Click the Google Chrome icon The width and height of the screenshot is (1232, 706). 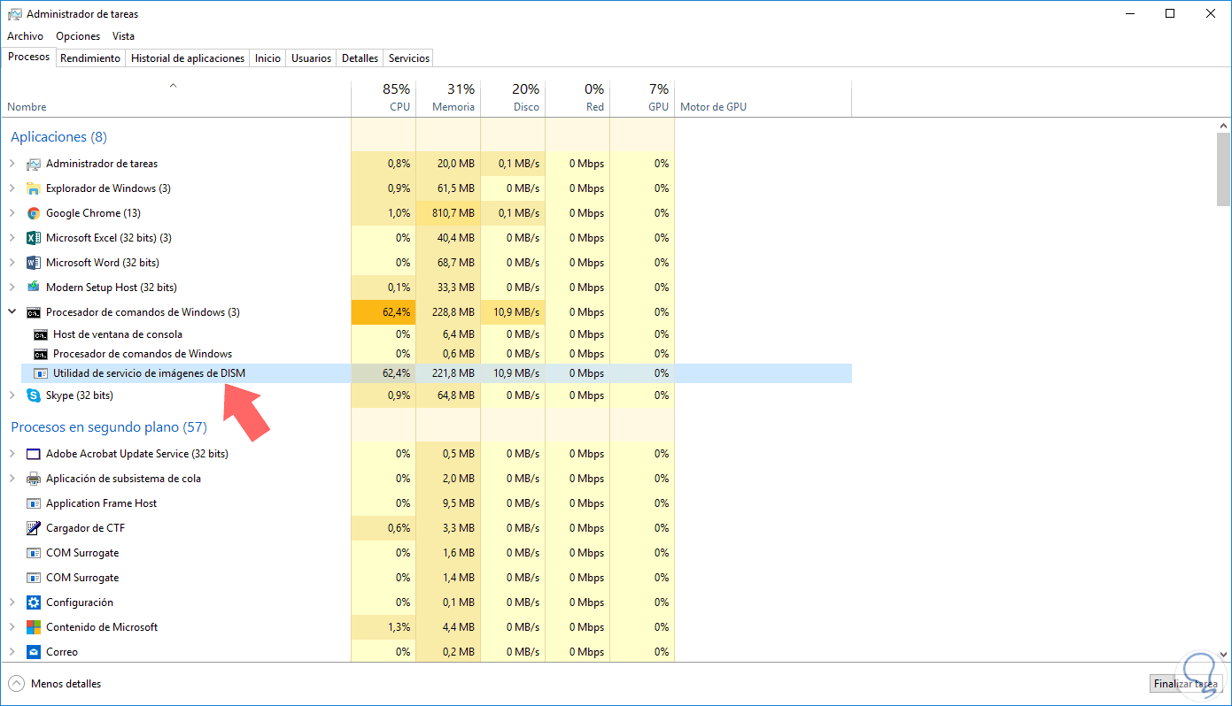pyautogui.click(x=34, y=213)
